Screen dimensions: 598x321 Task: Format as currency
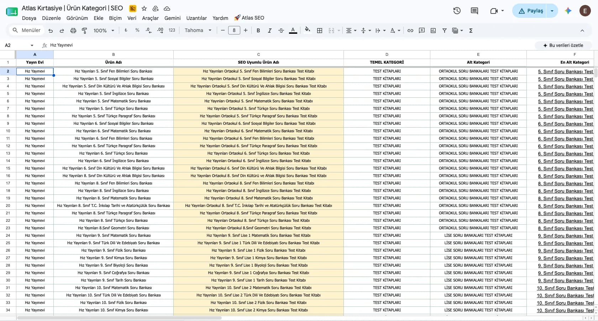point(126,31)
